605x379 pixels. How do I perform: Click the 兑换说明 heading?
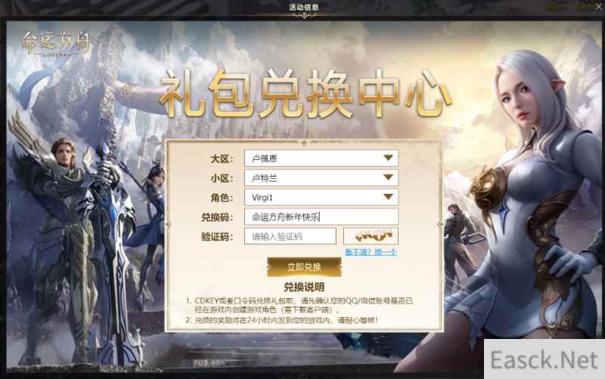pyautogui.click(x=304, y=287)
